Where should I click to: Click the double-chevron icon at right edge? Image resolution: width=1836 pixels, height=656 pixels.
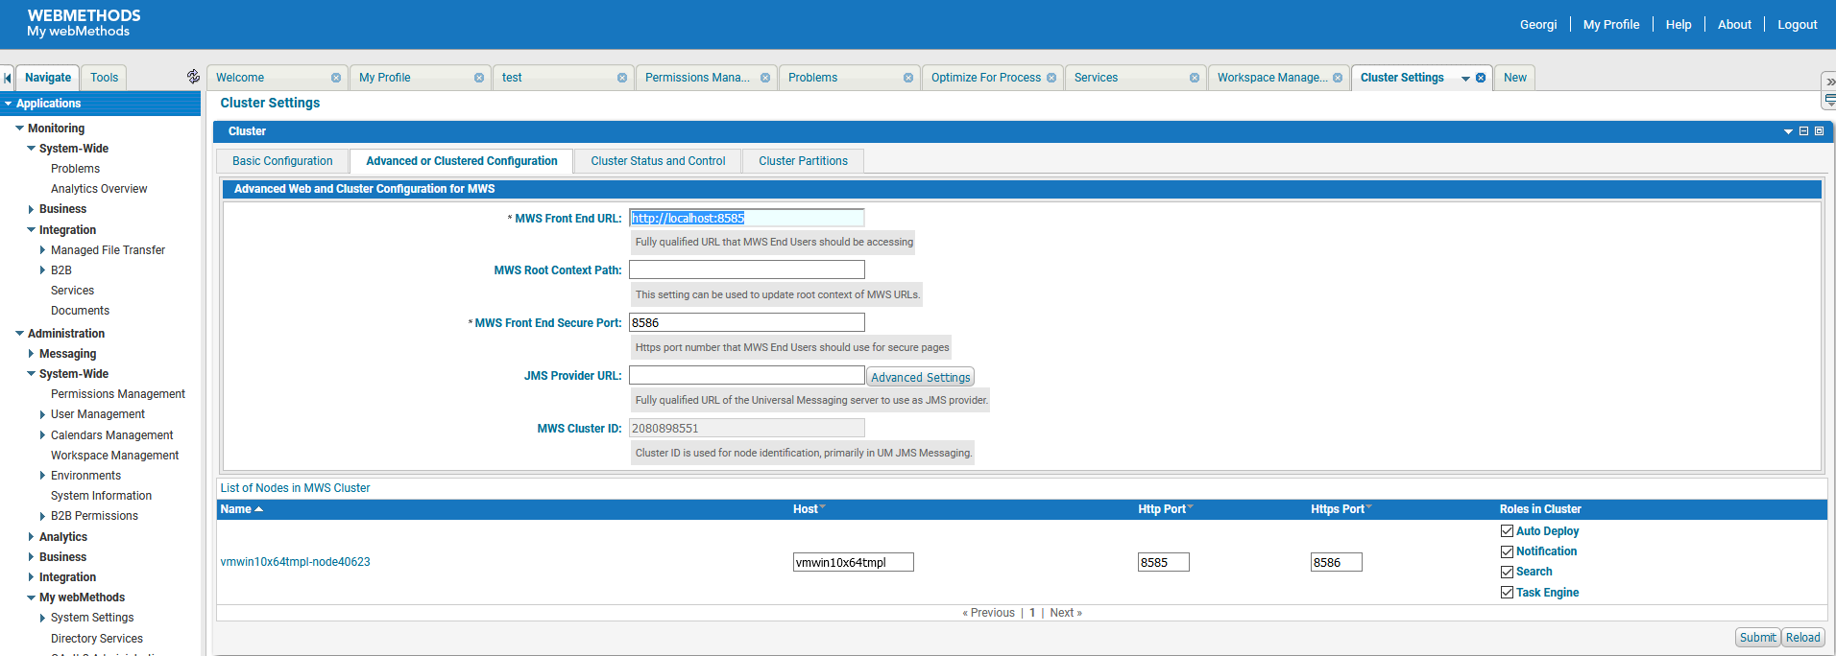(1830, 82)
